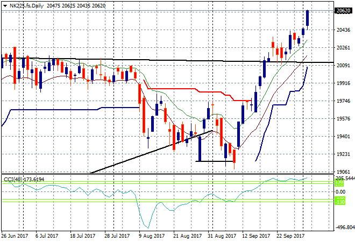The height and width of the screenshot is (242, 355).
Task: Click the OHLC values 20475 20625 20435 20620
Action: point(76,6)
